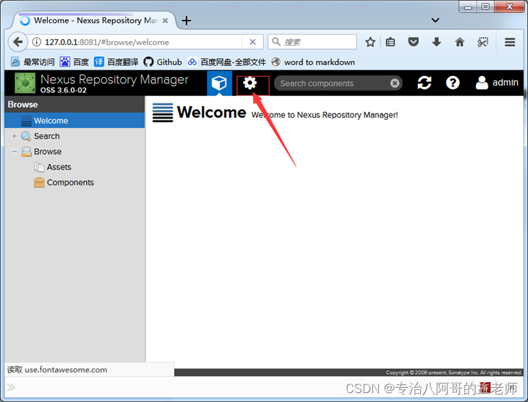Click the screenshot scissors icon

pyautogui.click(x=483, y=42)
